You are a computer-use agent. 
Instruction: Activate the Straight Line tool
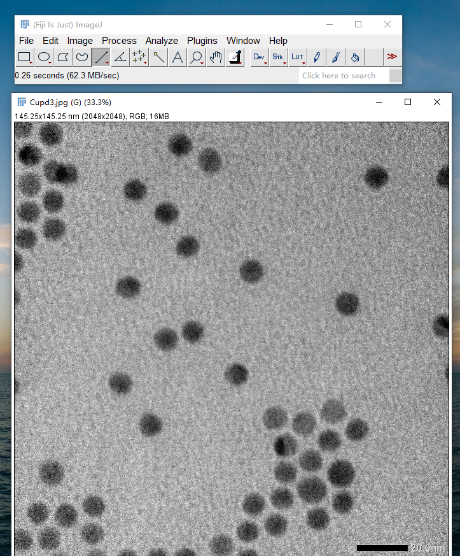point(101,57)
